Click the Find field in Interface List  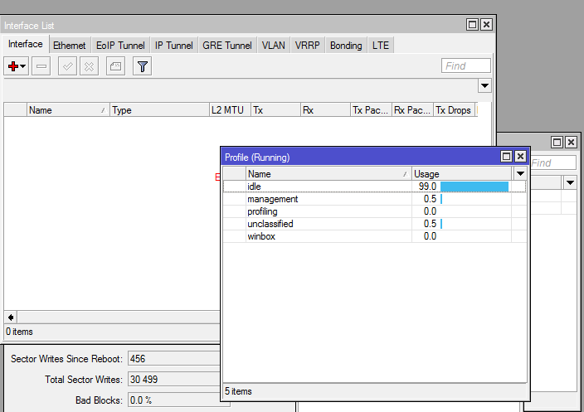(466, 65)
